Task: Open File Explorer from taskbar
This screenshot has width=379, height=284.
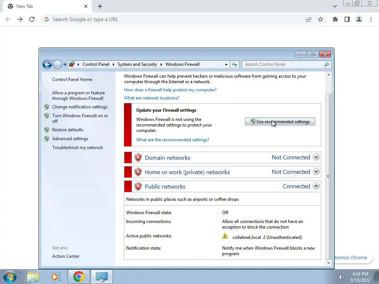Action: coord(33,277)
